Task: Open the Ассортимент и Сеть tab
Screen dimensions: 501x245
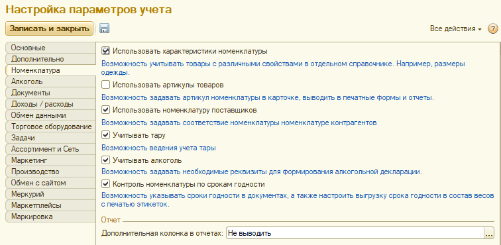Action: (x=50, y=149)
